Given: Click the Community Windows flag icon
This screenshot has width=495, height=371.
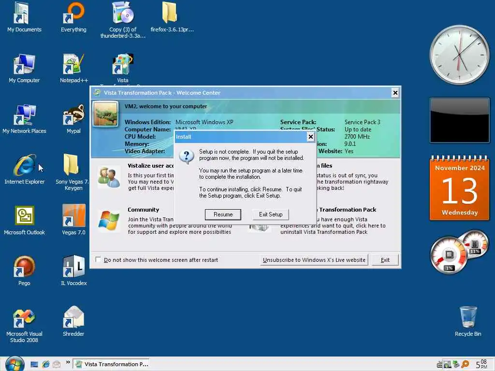Looking at the screenshot, I should [x=109, y=221].
